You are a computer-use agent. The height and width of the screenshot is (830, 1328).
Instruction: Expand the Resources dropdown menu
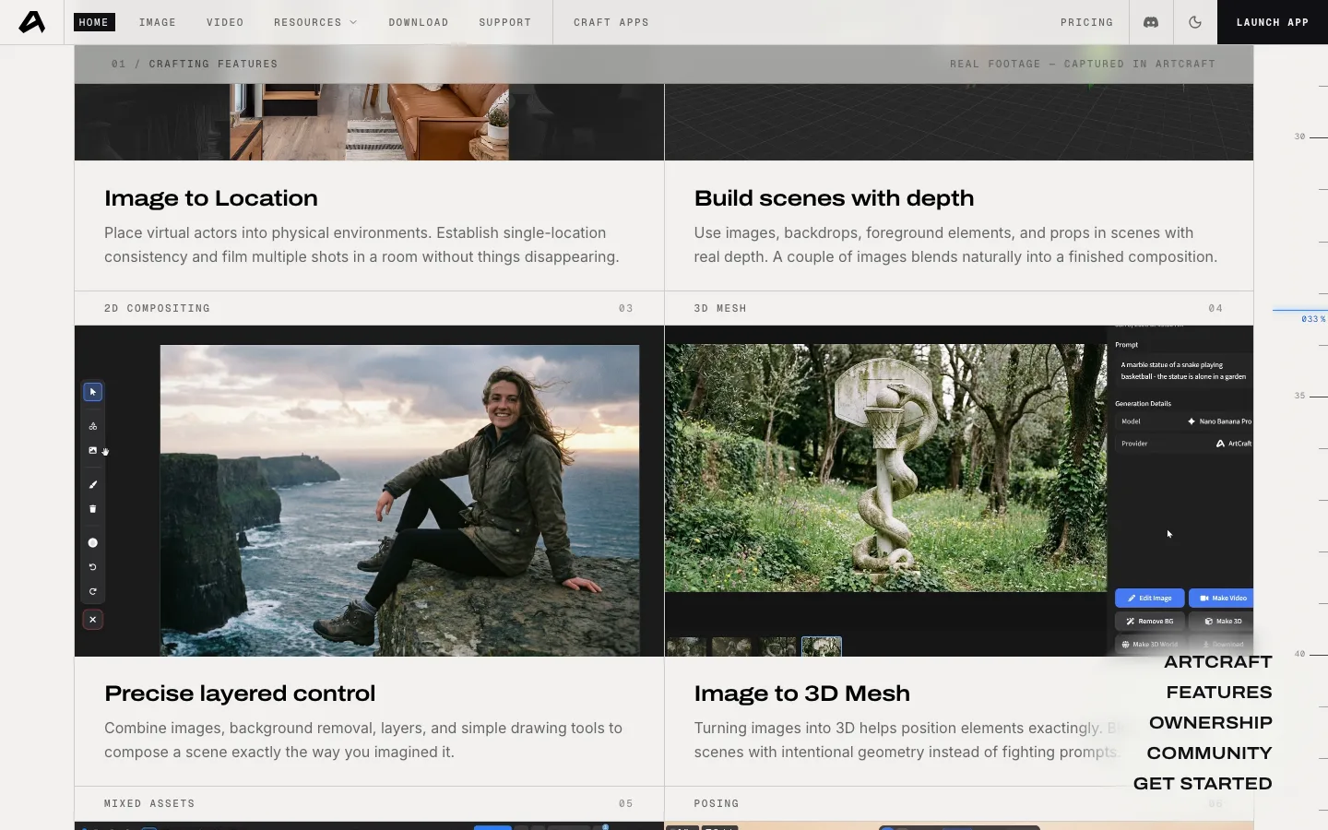[314, 22]
